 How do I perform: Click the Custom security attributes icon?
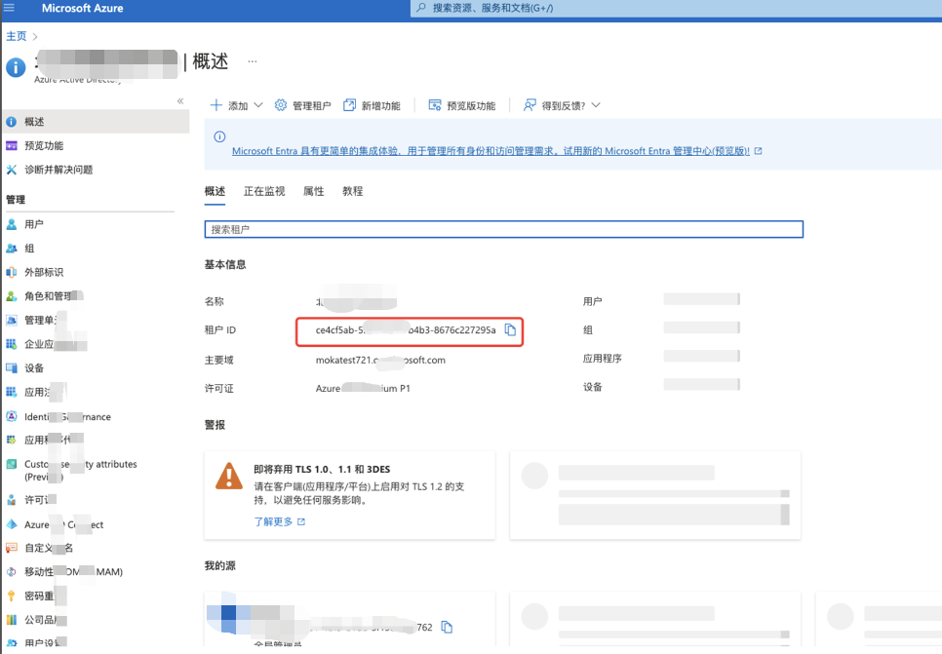12,464
